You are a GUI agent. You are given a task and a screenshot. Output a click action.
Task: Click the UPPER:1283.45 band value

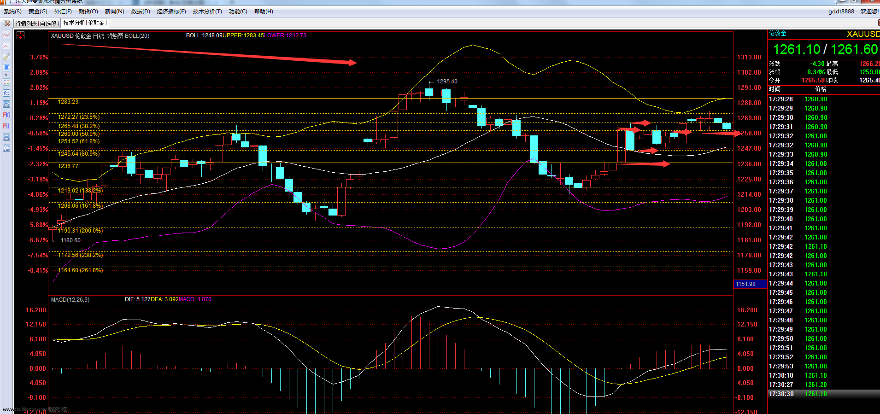tap(243, 35)
